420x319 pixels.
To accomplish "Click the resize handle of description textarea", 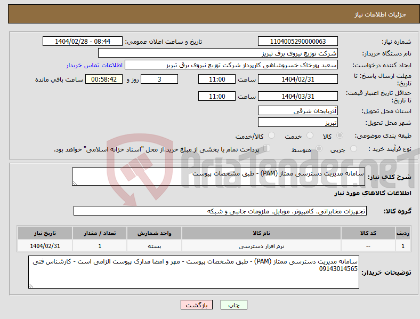I will (75, 182).
